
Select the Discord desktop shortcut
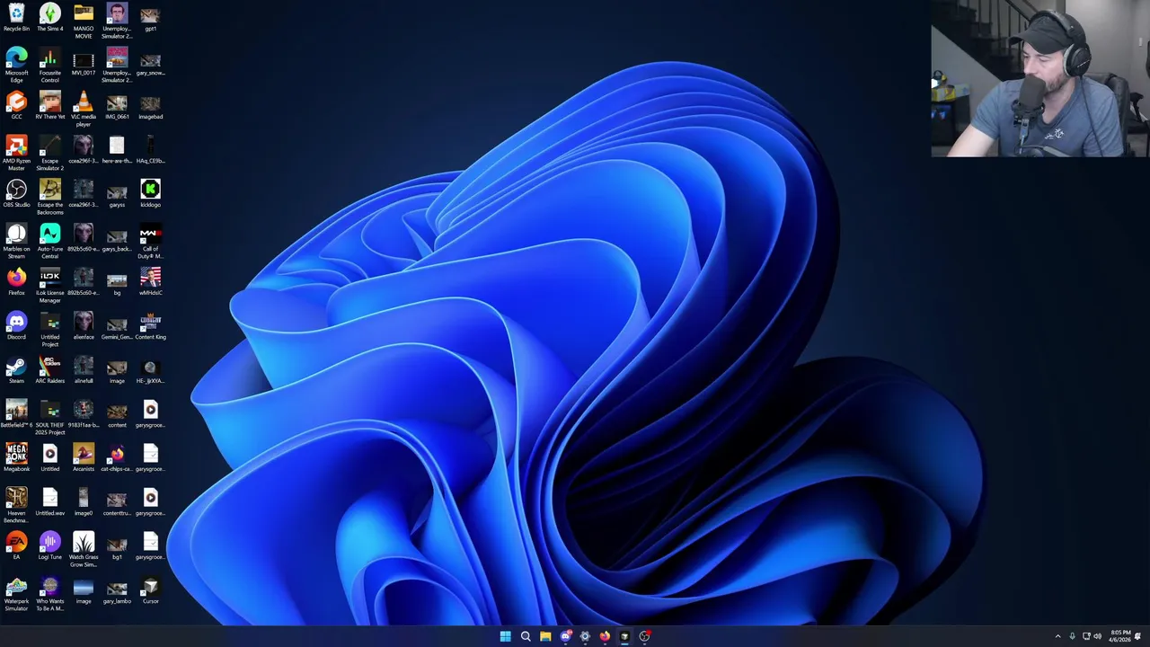pos(16,326)
